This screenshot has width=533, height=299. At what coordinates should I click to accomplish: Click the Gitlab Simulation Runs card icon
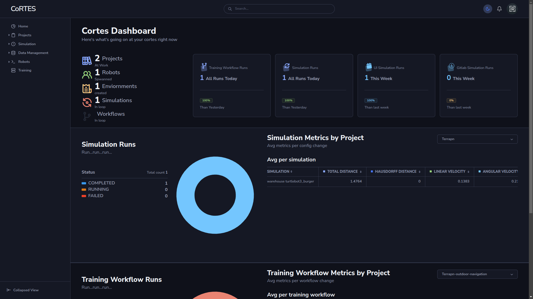[451, 67]
